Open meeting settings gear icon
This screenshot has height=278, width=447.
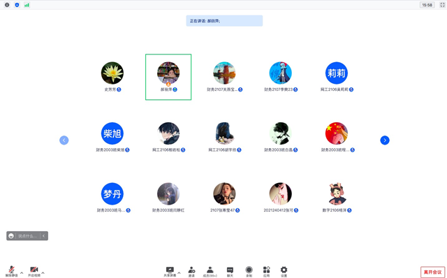click(284, 272)
